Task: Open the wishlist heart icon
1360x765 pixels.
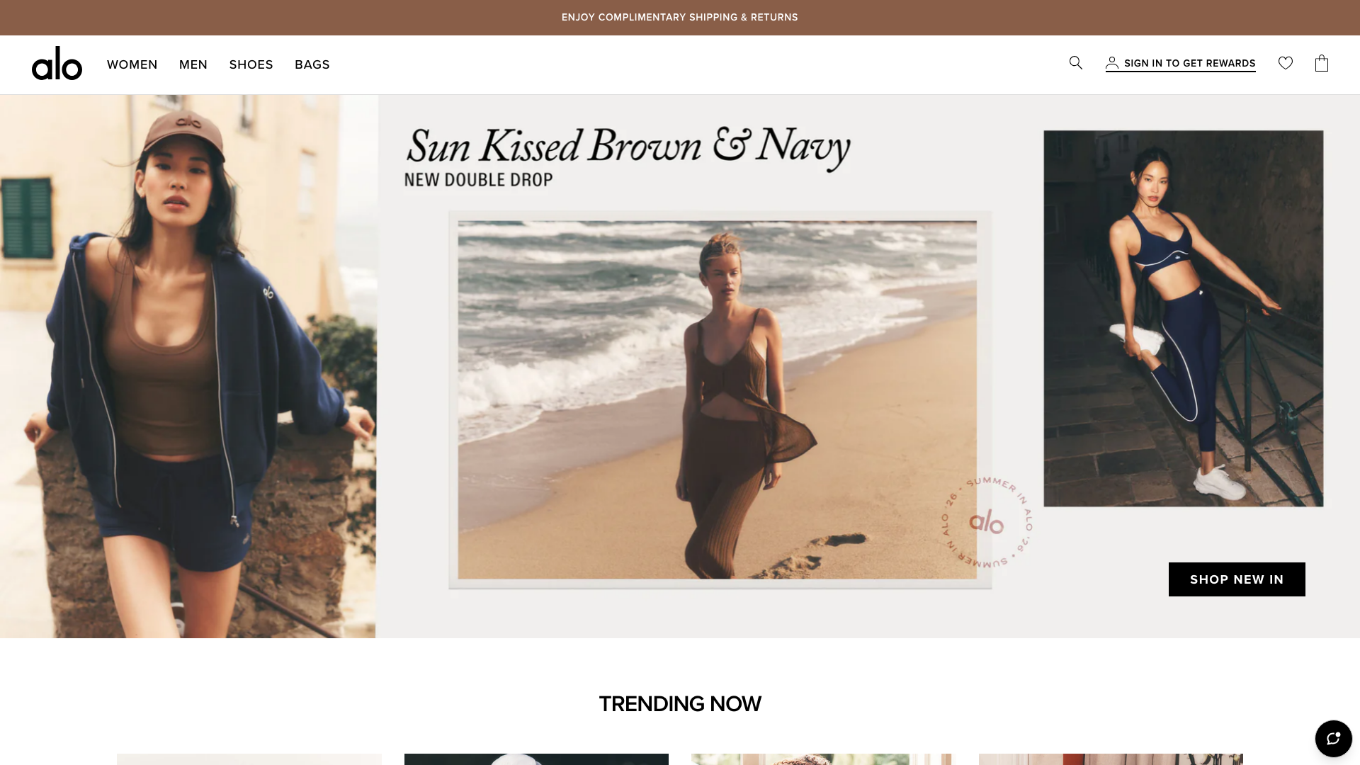Action: (x=1286, y=63)
